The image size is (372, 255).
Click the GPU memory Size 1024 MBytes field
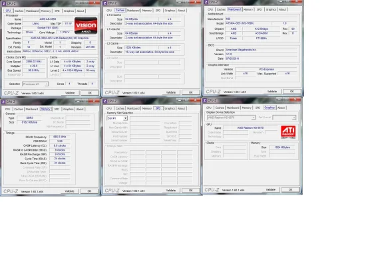tap(282, 147)
